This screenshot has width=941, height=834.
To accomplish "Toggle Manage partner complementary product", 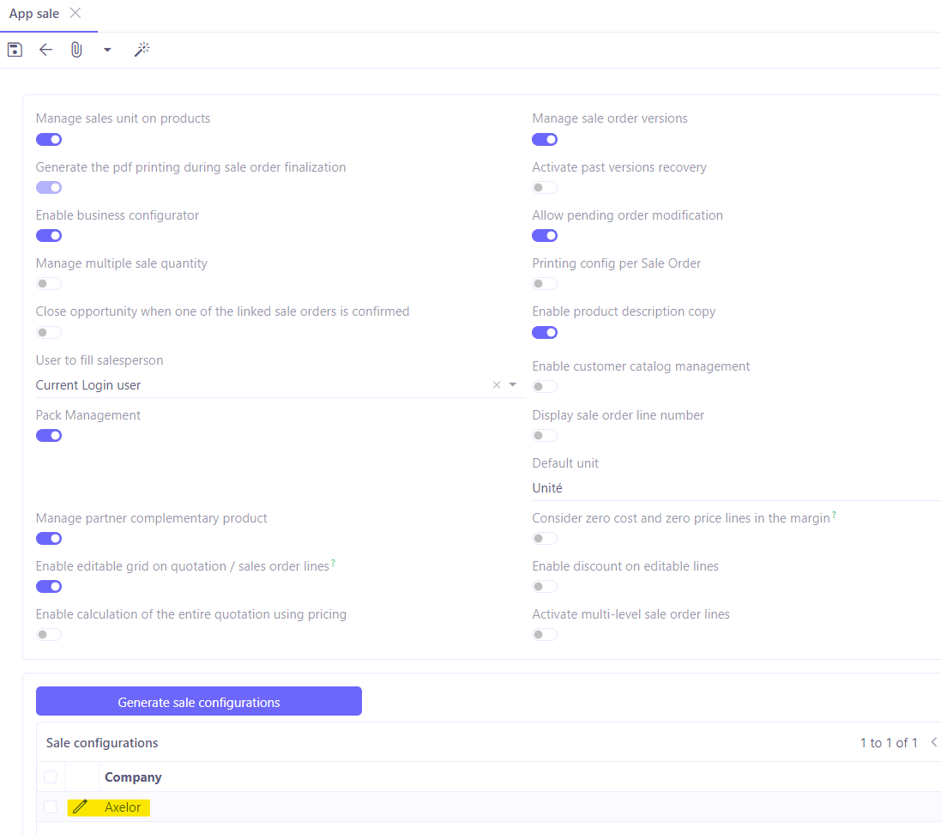I will pyautogui.click(x=49, y=539).
